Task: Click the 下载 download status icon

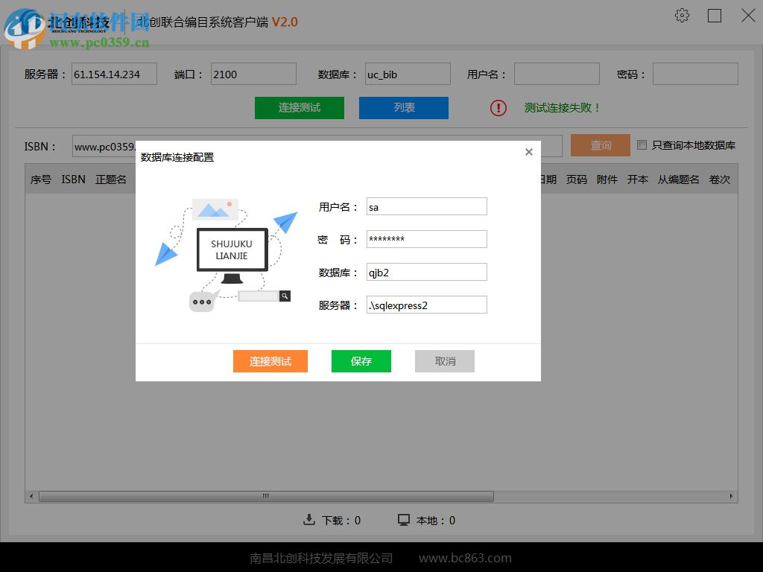Action: coord(308,520)
